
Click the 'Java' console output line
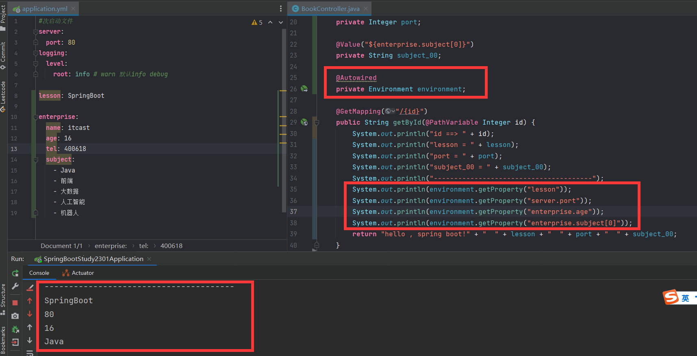pos(54,341)
